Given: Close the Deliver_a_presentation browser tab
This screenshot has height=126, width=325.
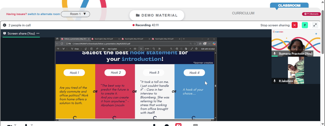Looking at the screenshot, I should click(x=89, y=39).
